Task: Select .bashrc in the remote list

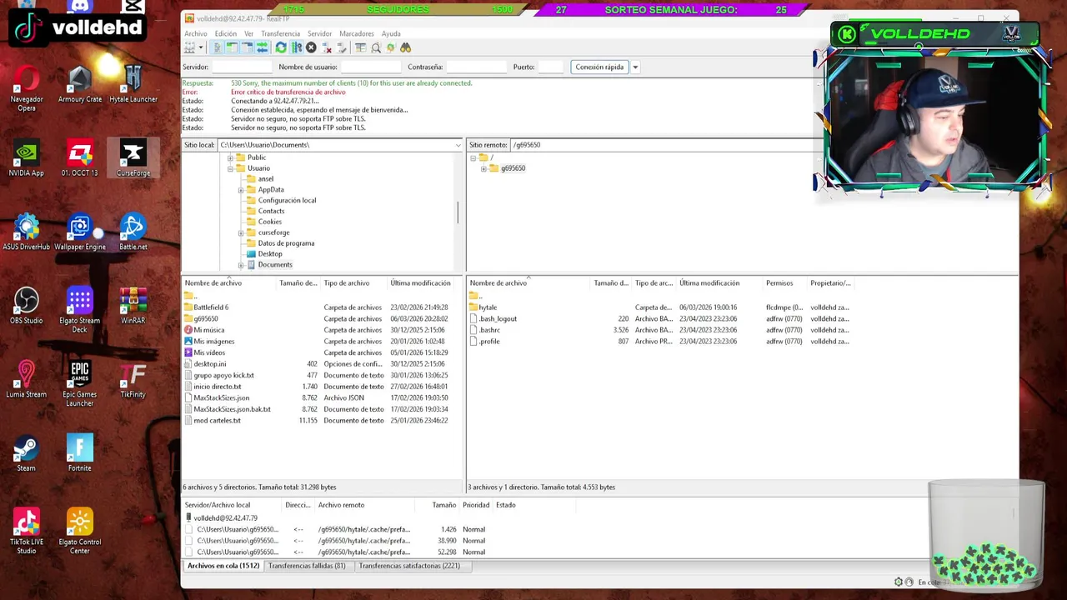Action: coord(489,330)
